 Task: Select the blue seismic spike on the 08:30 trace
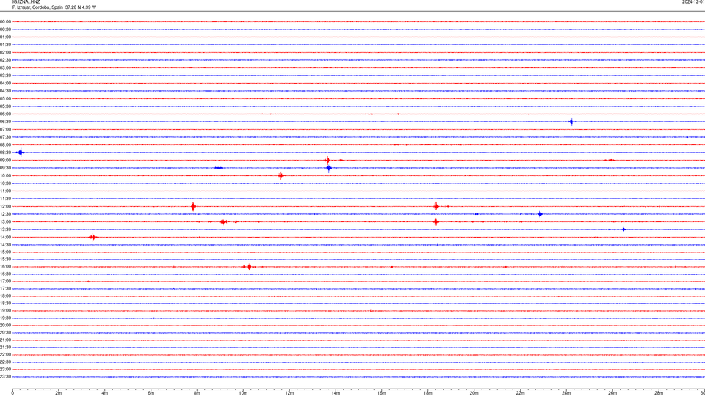click(21, 153)
